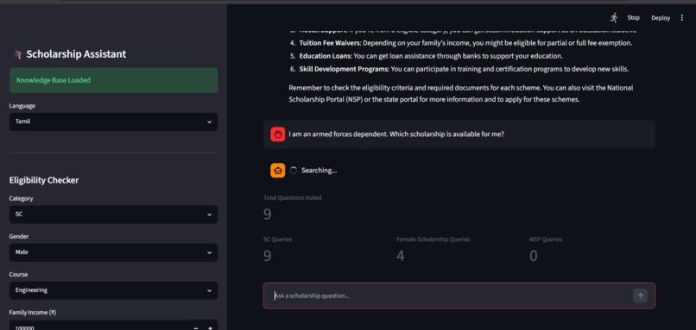
Task: Click the Remember to check eligibility paragraph
Action: 461,93
